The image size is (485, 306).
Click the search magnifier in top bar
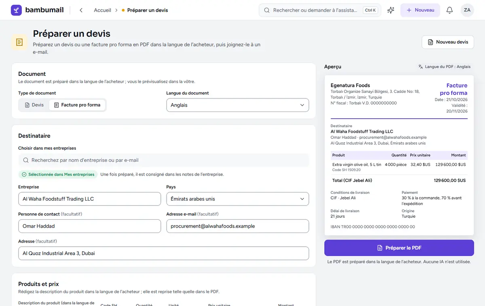point(267,10)
